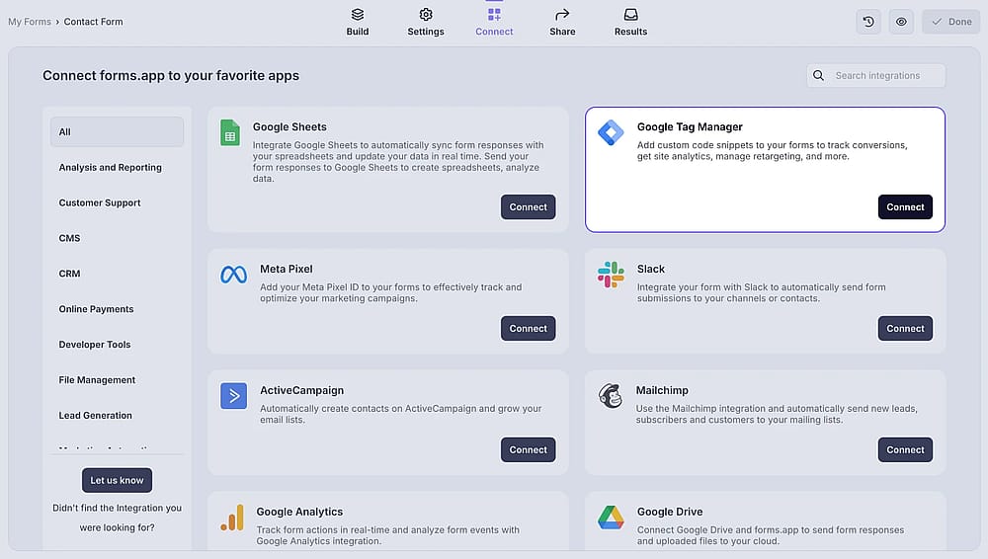Click the Google Drive title
The image size is (988, 559).
click(669, 512)
